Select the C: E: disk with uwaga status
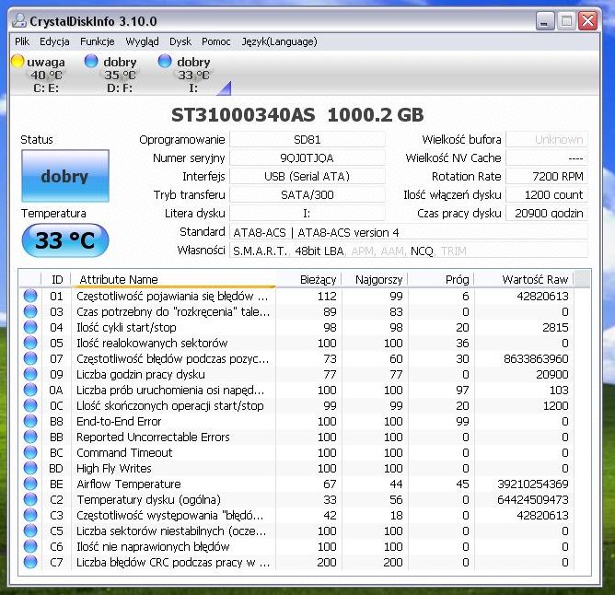The height and width of the screenshot is (595, 615). 39,75
